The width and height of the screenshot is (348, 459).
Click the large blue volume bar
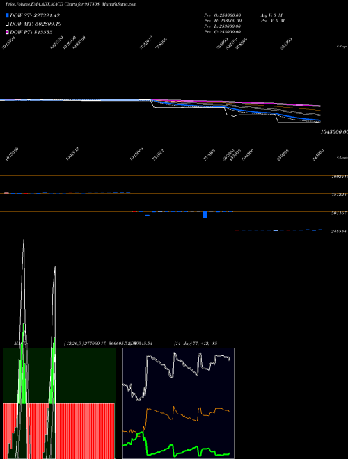click(x=205, y=214)
